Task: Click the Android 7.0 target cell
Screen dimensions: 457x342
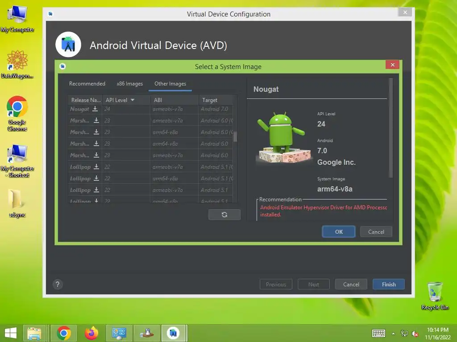Action: (215, 109)
